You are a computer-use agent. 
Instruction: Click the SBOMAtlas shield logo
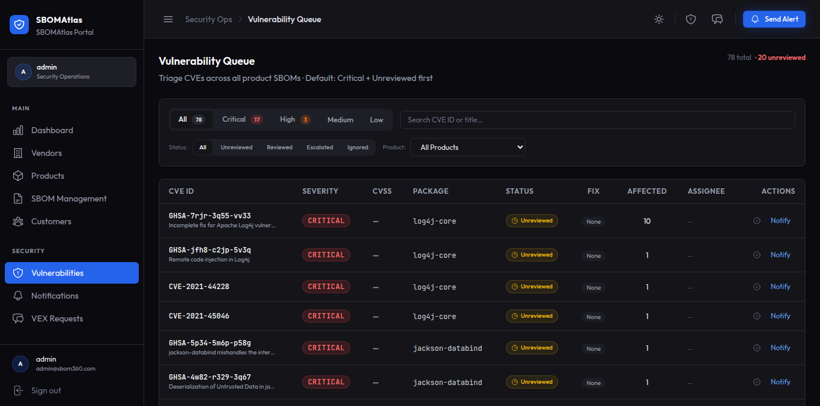point(19,25)
